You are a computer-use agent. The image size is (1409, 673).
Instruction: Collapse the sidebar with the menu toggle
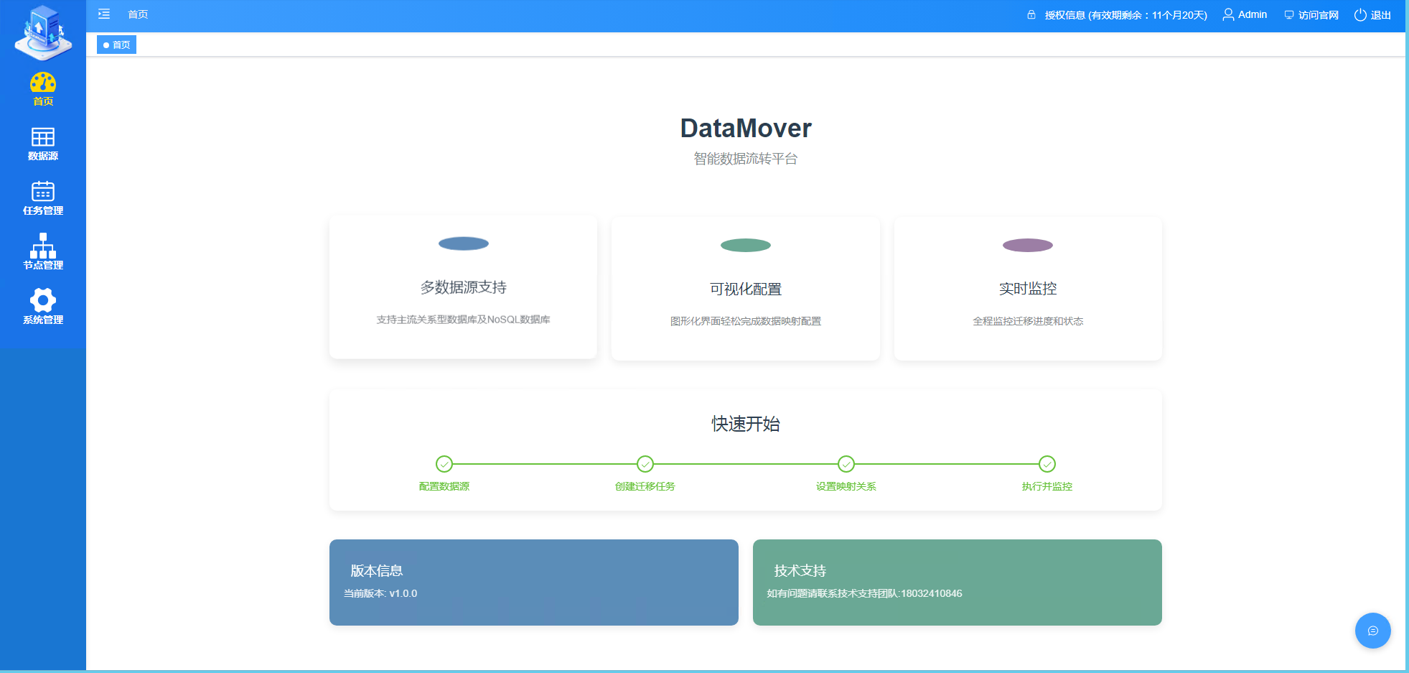pos(104,14)
